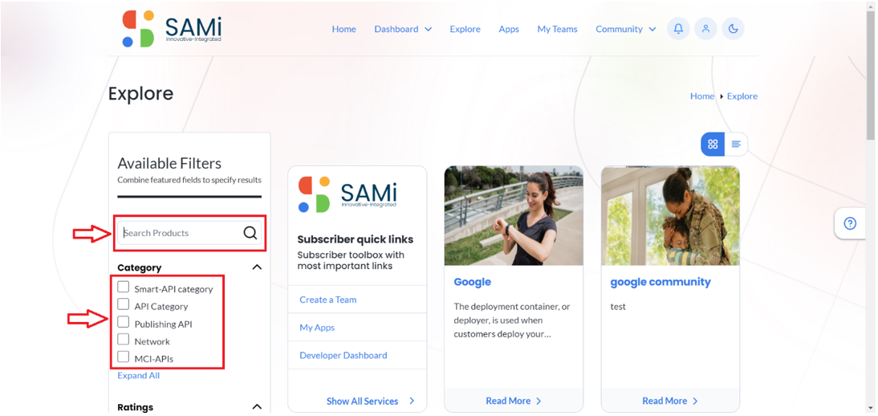The image size is (878, 416).
Task: Check the Network checkbox
Action: click(123, 339)
